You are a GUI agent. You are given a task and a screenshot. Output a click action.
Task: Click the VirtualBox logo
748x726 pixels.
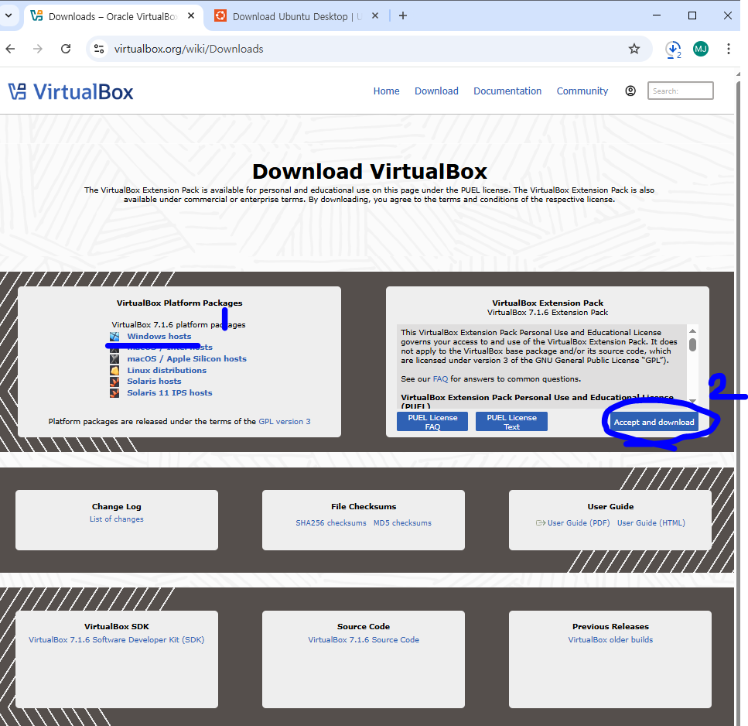(x=70, y=91)
